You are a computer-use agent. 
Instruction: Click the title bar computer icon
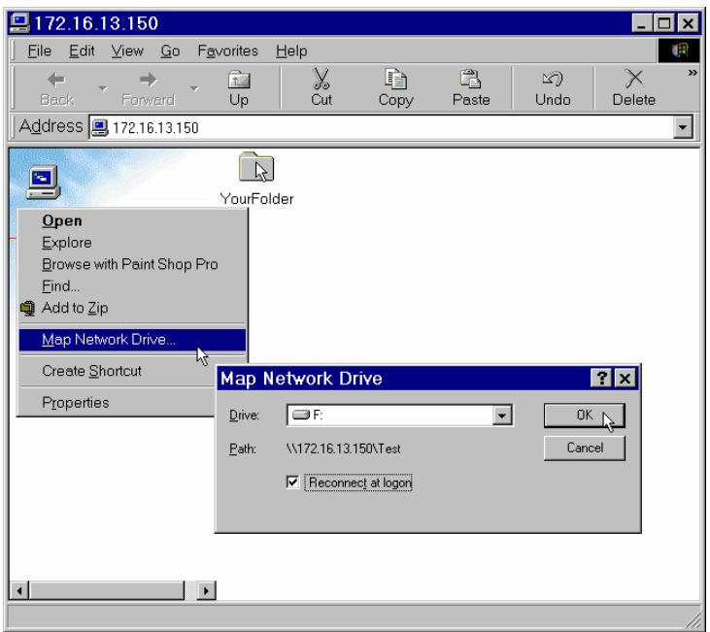20,22
